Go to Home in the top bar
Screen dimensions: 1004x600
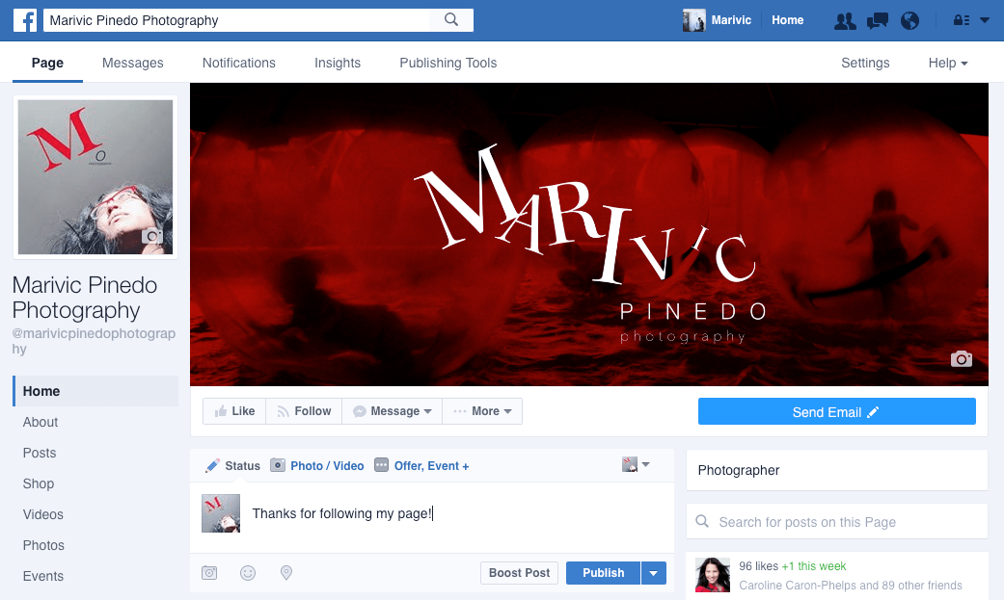[x=787, y=20]
